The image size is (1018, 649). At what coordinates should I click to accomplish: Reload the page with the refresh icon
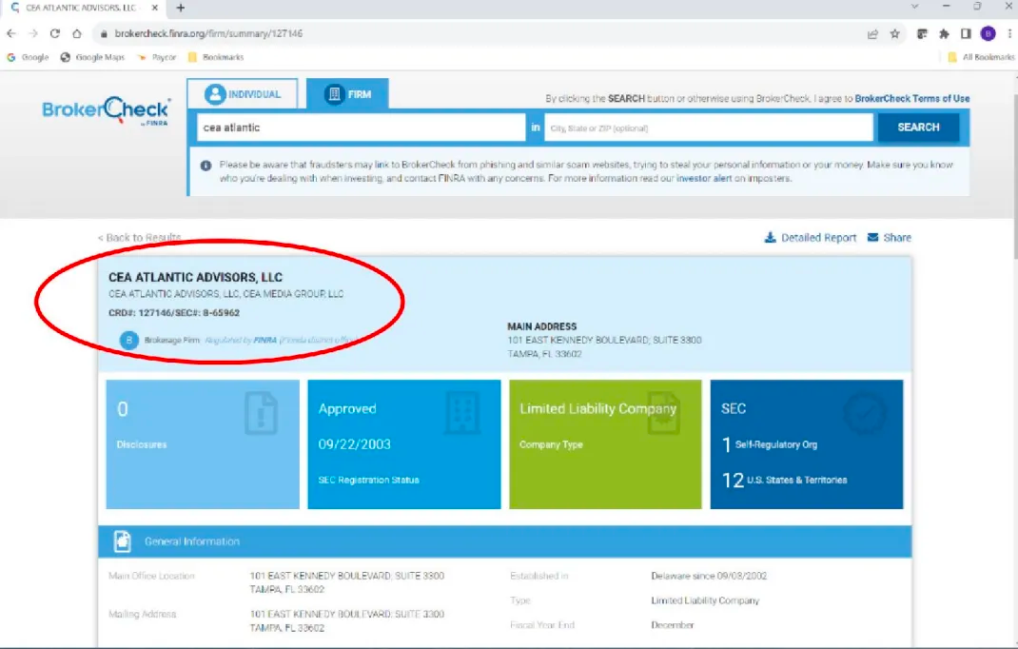tap(55, 33)
